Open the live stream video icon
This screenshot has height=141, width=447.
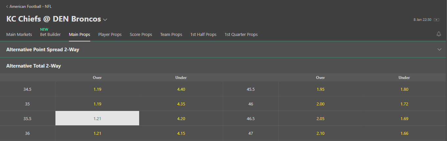(436, 20)
